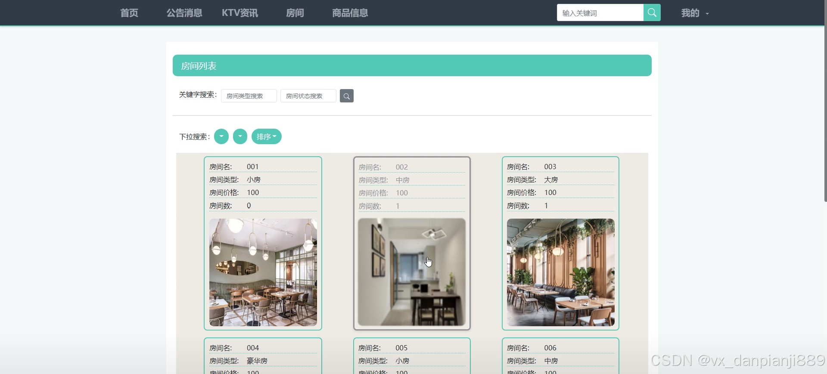Image resolution: width=827 pixels, height=374 pixels.
Task: Focus the 房间状态搜索 input field
Action: [308, 96]
